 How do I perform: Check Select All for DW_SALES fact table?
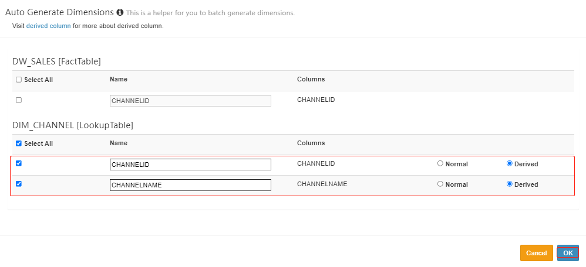click(19, 80)
